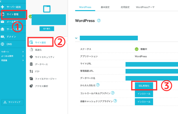Image resolution: width=178 pixels, height=114 pixels.
Task: Click the FTP up-down arrows icon
Action: point(31,71)
